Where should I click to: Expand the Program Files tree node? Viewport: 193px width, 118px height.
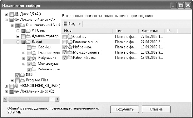point(12,81)
